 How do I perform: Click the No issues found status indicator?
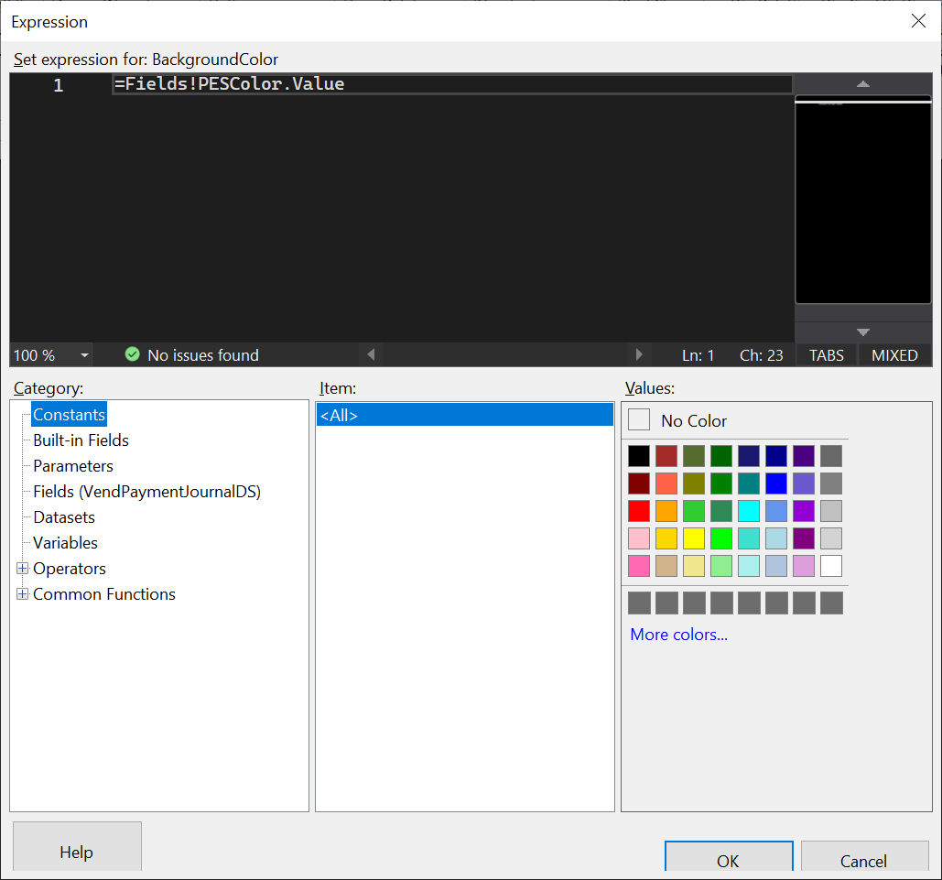[191, 355]
